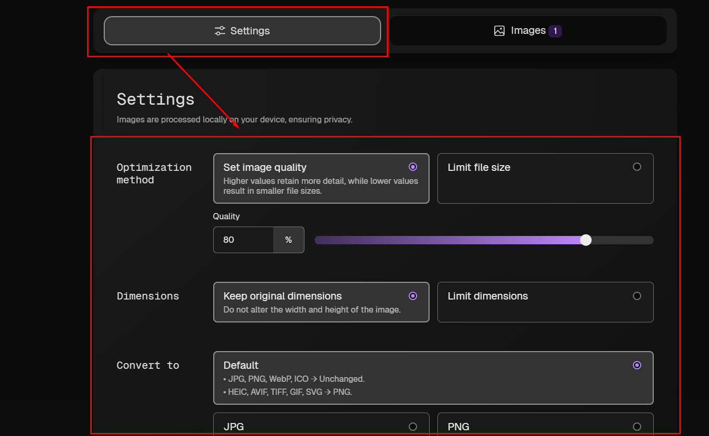Click the purple "1" badge beside Images
The image size is (709, 436).
pos(555,30)
